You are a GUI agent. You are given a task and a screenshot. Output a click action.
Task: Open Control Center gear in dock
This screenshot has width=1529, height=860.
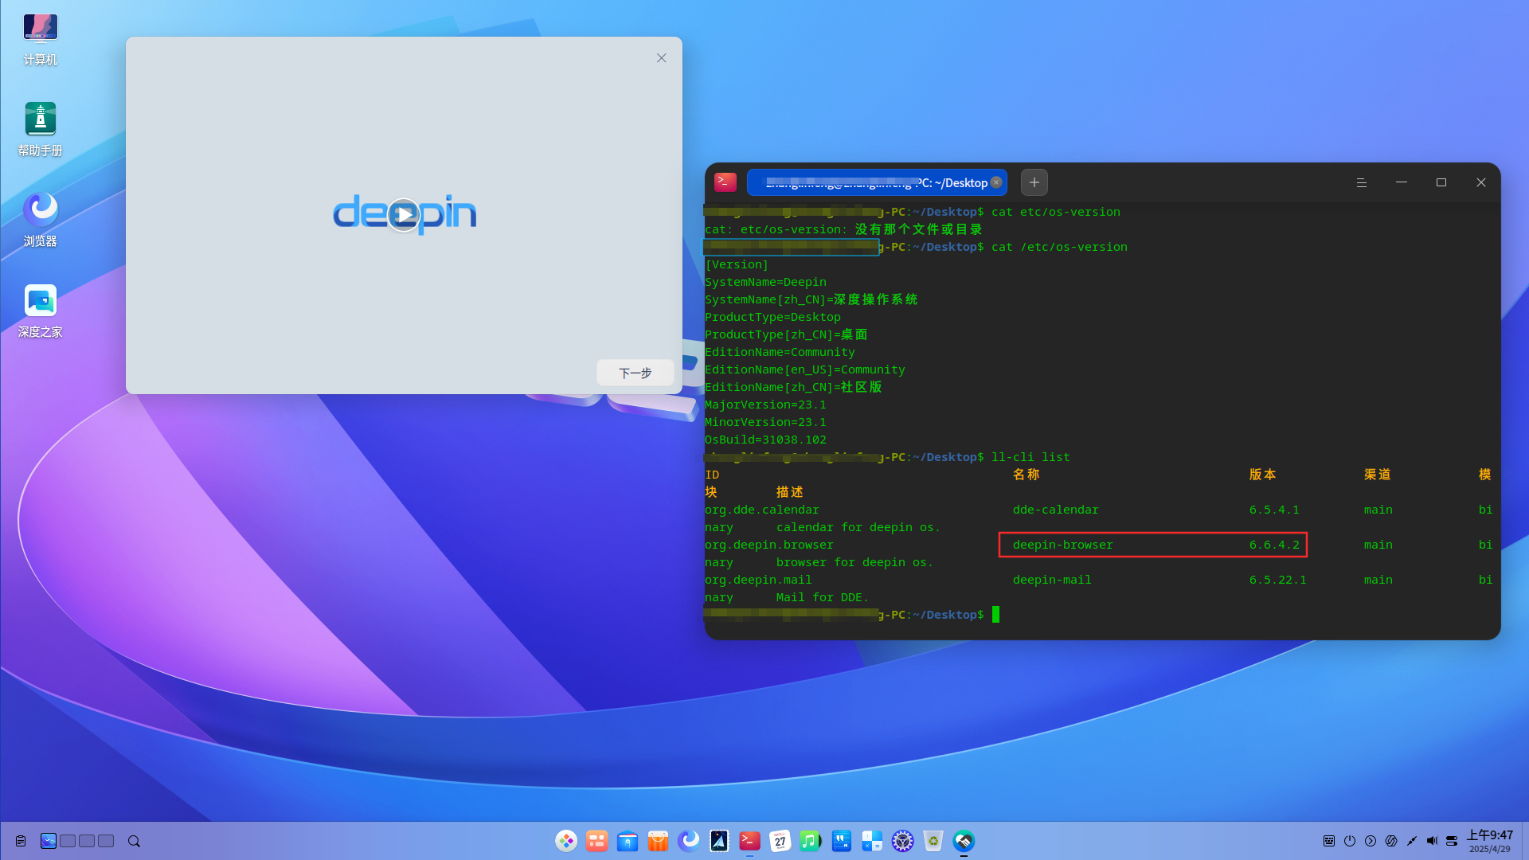902,841
